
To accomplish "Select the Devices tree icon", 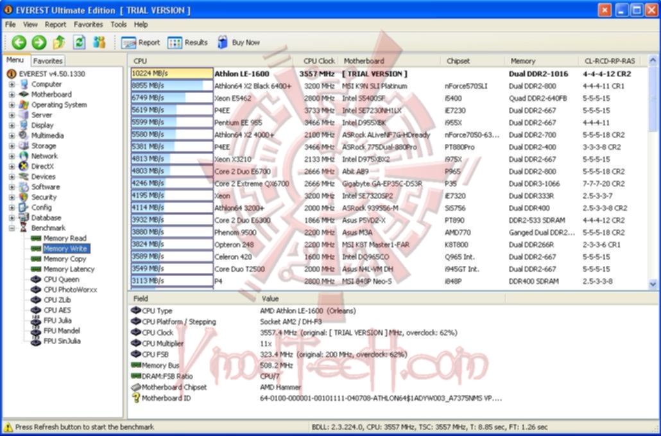I will (24, 177).
